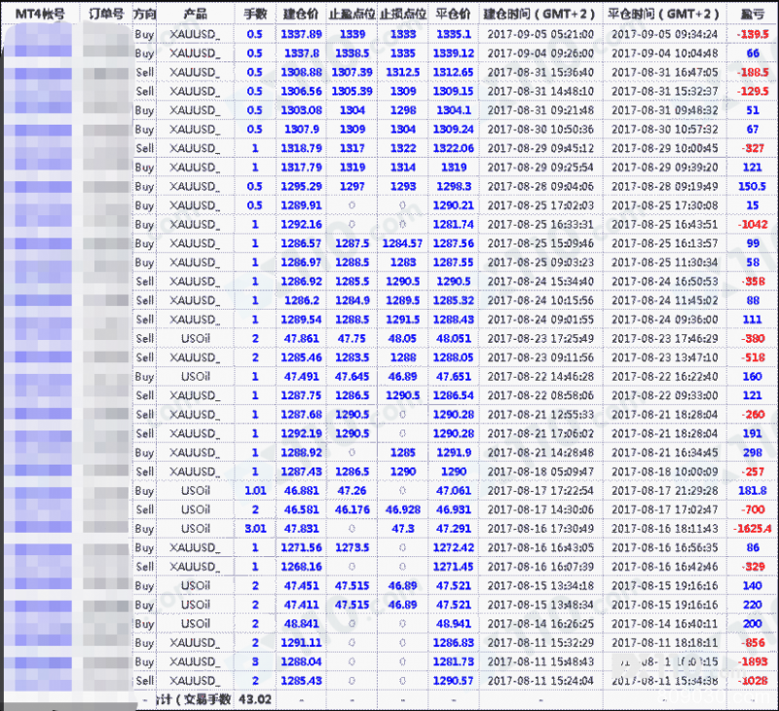Select the 止盈点位 column header
Viewport: 779px width, 711px height.
click(x=352, y=14)
